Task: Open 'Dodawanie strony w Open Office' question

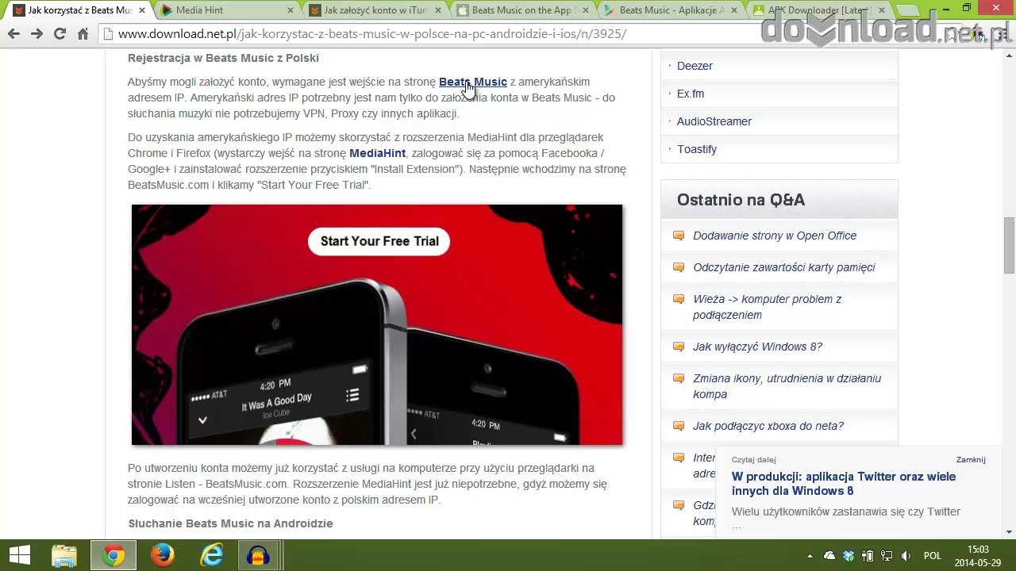Action: [x=775, y=236]
